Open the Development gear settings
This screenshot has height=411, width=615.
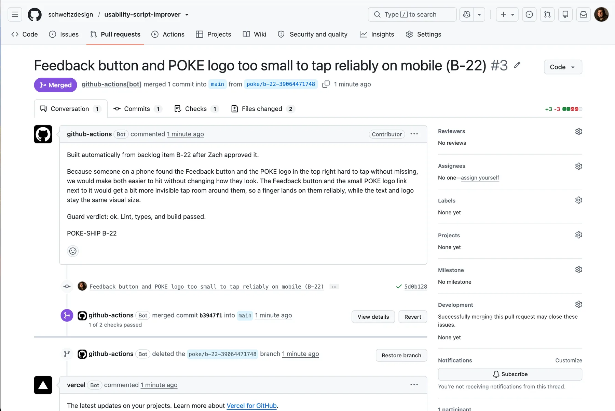click(x=578, y=304)
